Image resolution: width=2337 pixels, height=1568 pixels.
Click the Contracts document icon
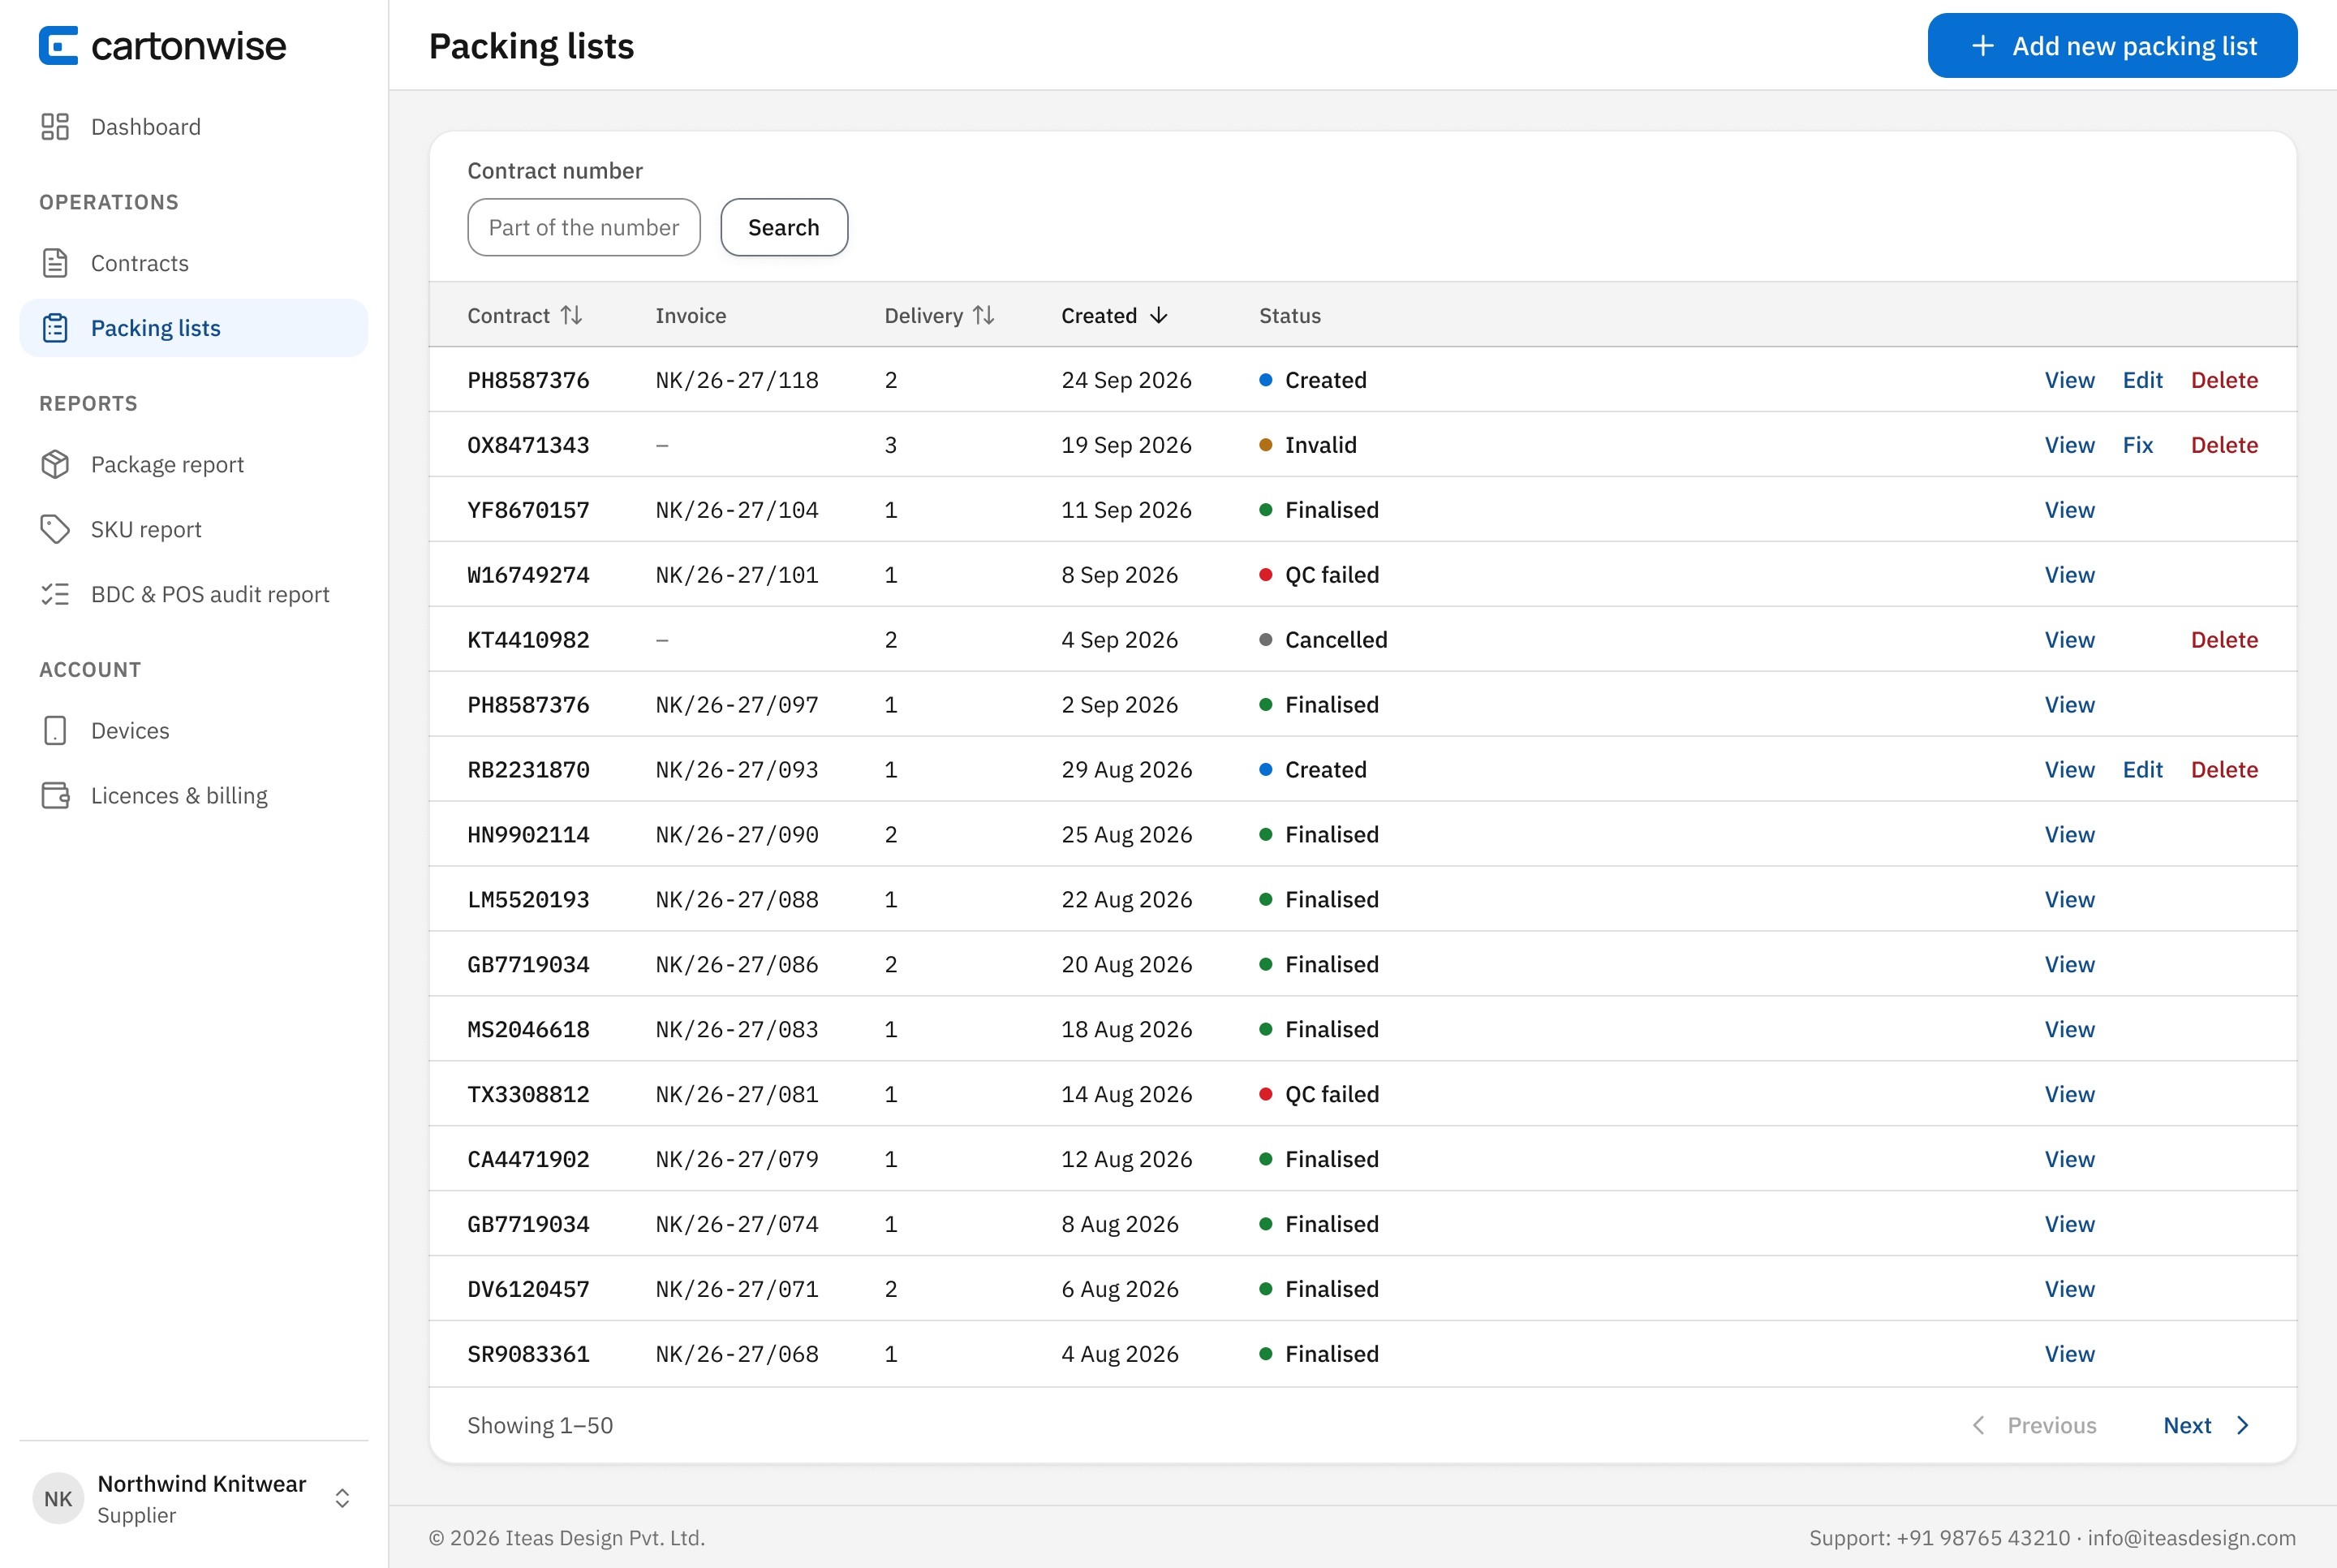55,263
